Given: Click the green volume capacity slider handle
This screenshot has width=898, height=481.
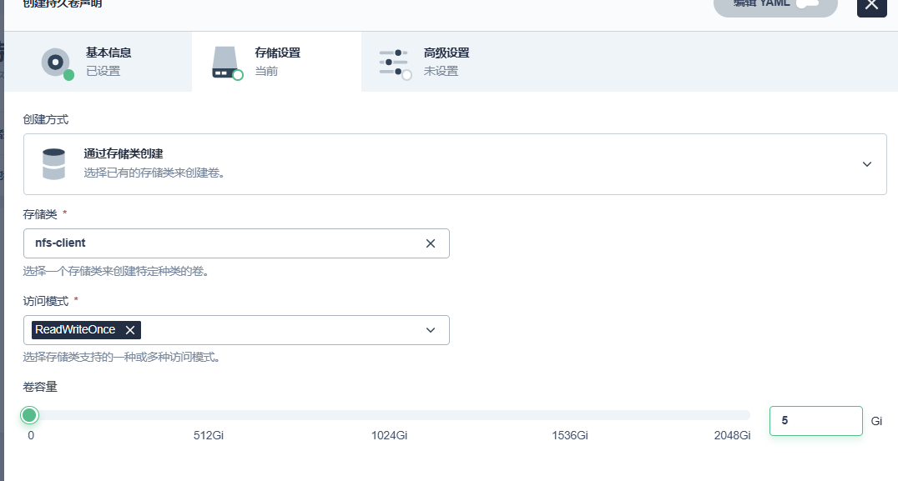Looking at the screenshot, I should [30, 415].
